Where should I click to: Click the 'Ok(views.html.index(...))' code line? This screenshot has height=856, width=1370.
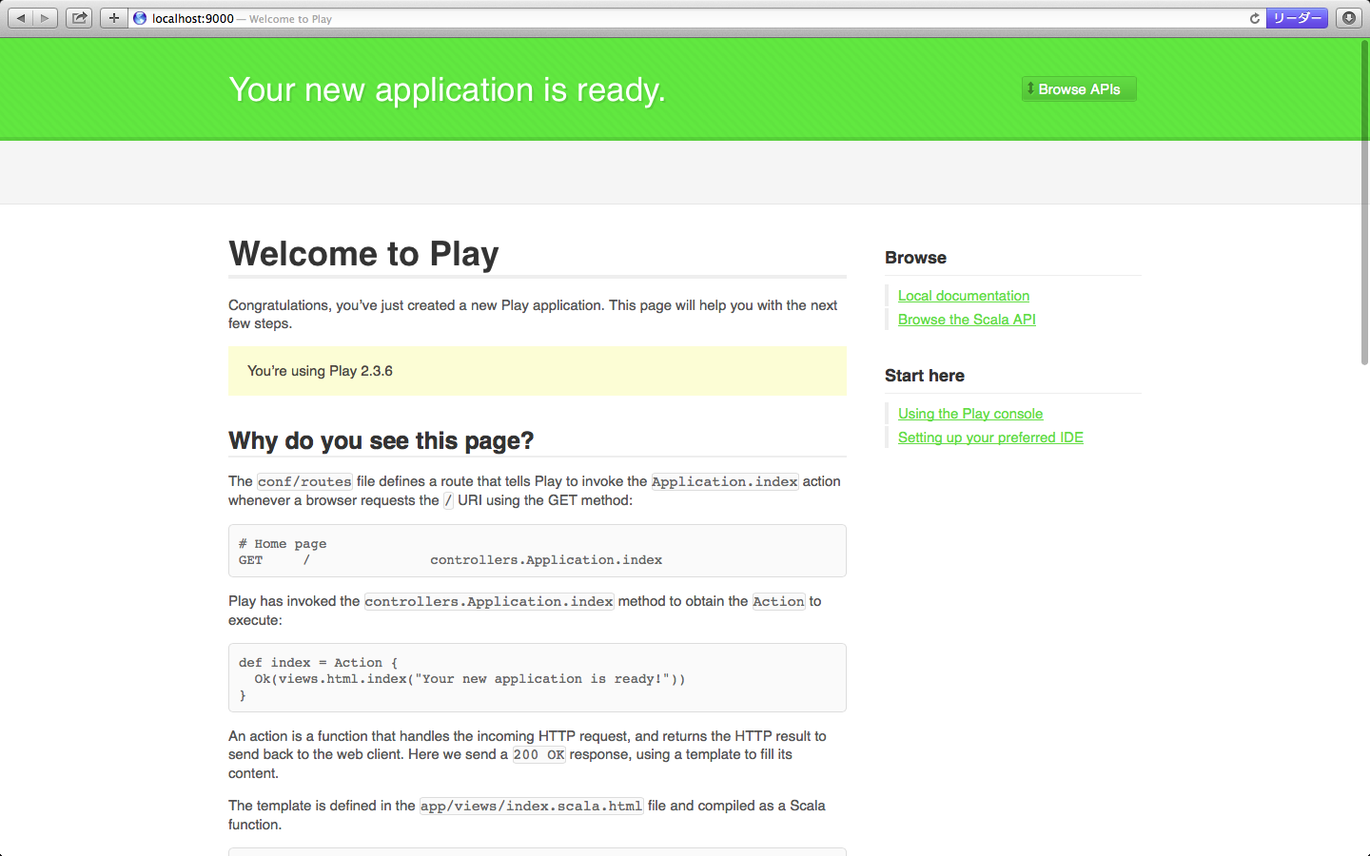point(470,679)
